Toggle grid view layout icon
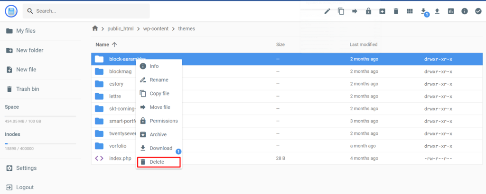Viewport: 486px width, 194px height. point(410,11)
